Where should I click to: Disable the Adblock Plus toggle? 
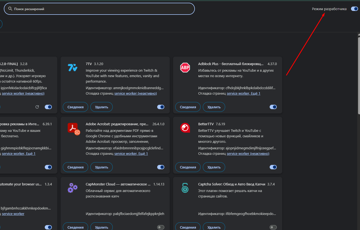273,107
